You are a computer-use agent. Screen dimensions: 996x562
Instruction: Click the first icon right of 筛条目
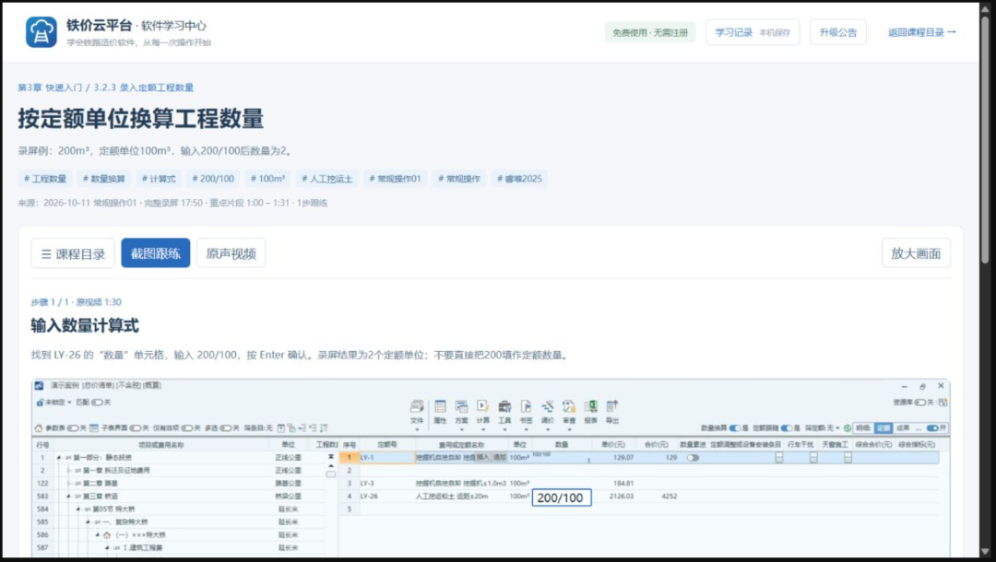tap(281, 428)
